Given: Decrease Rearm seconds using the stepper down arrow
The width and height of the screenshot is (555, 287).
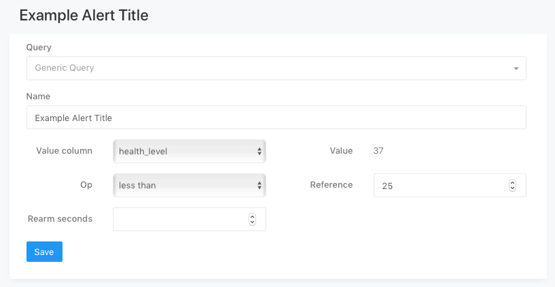Looking at the screenshot, I should pos(252,222).
